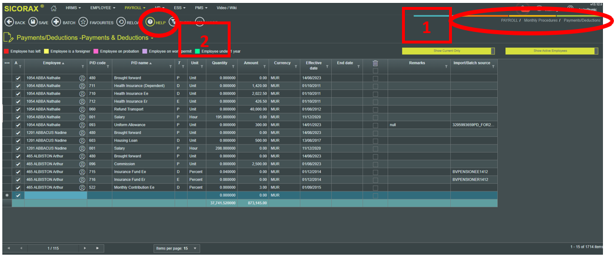
Task: Click the Reload icon in toolbar
Action: coord(121,22)
